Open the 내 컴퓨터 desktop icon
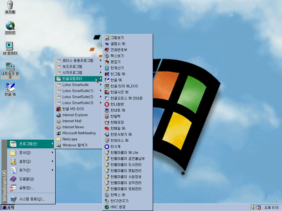This screenshot has width=282, height=211. 10,48
